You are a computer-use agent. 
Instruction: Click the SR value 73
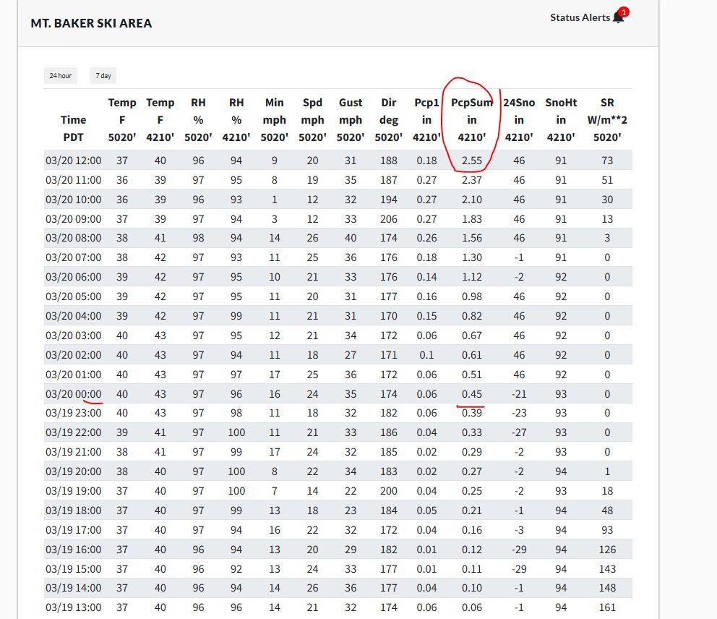607,161
